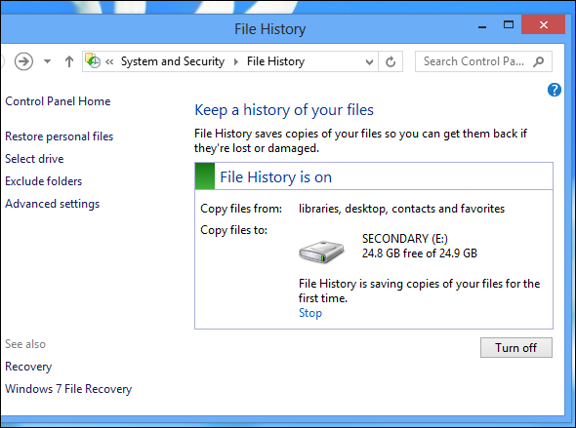
Task: Click the 'SECONDARY (E:)' drive name text
Action: click(x=405, y=239)
